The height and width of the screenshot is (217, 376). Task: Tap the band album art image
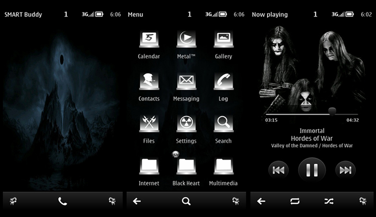(312, 68)
